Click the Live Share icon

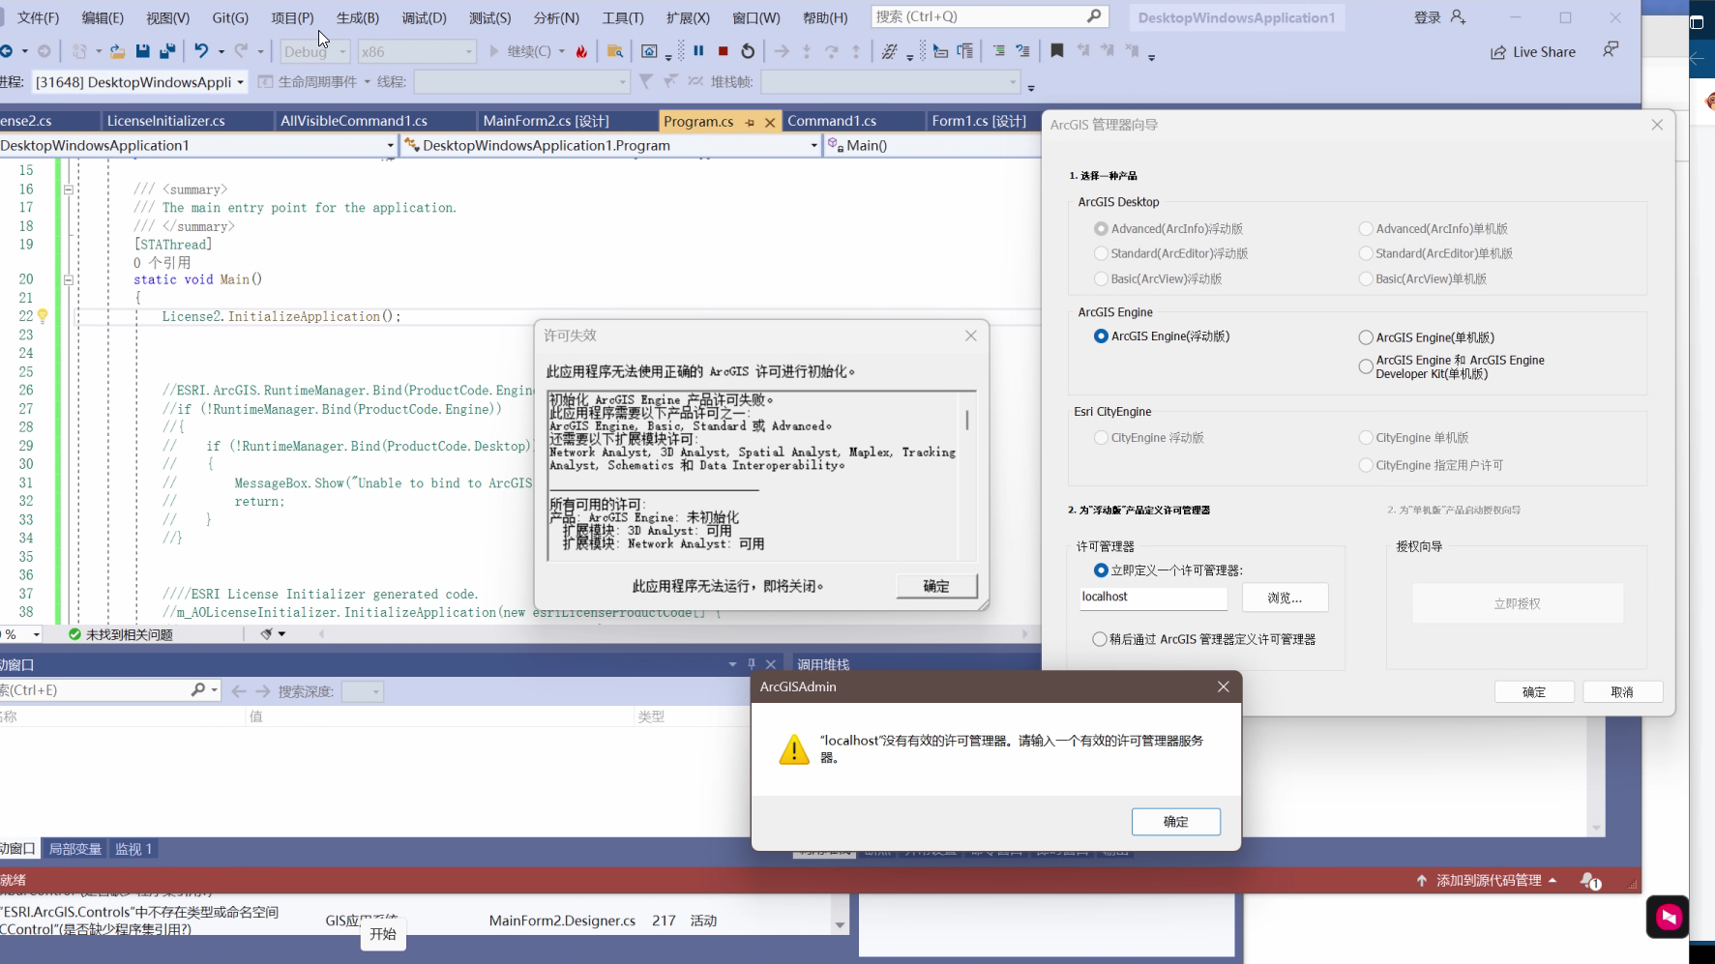[x=1497, y=52]
